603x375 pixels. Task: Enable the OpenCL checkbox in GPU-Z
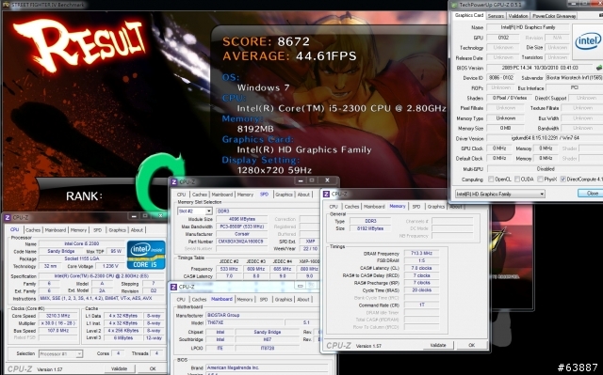[491, 180]
